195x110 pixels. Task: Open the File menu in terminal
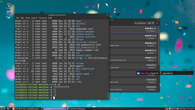coord(17,18)
